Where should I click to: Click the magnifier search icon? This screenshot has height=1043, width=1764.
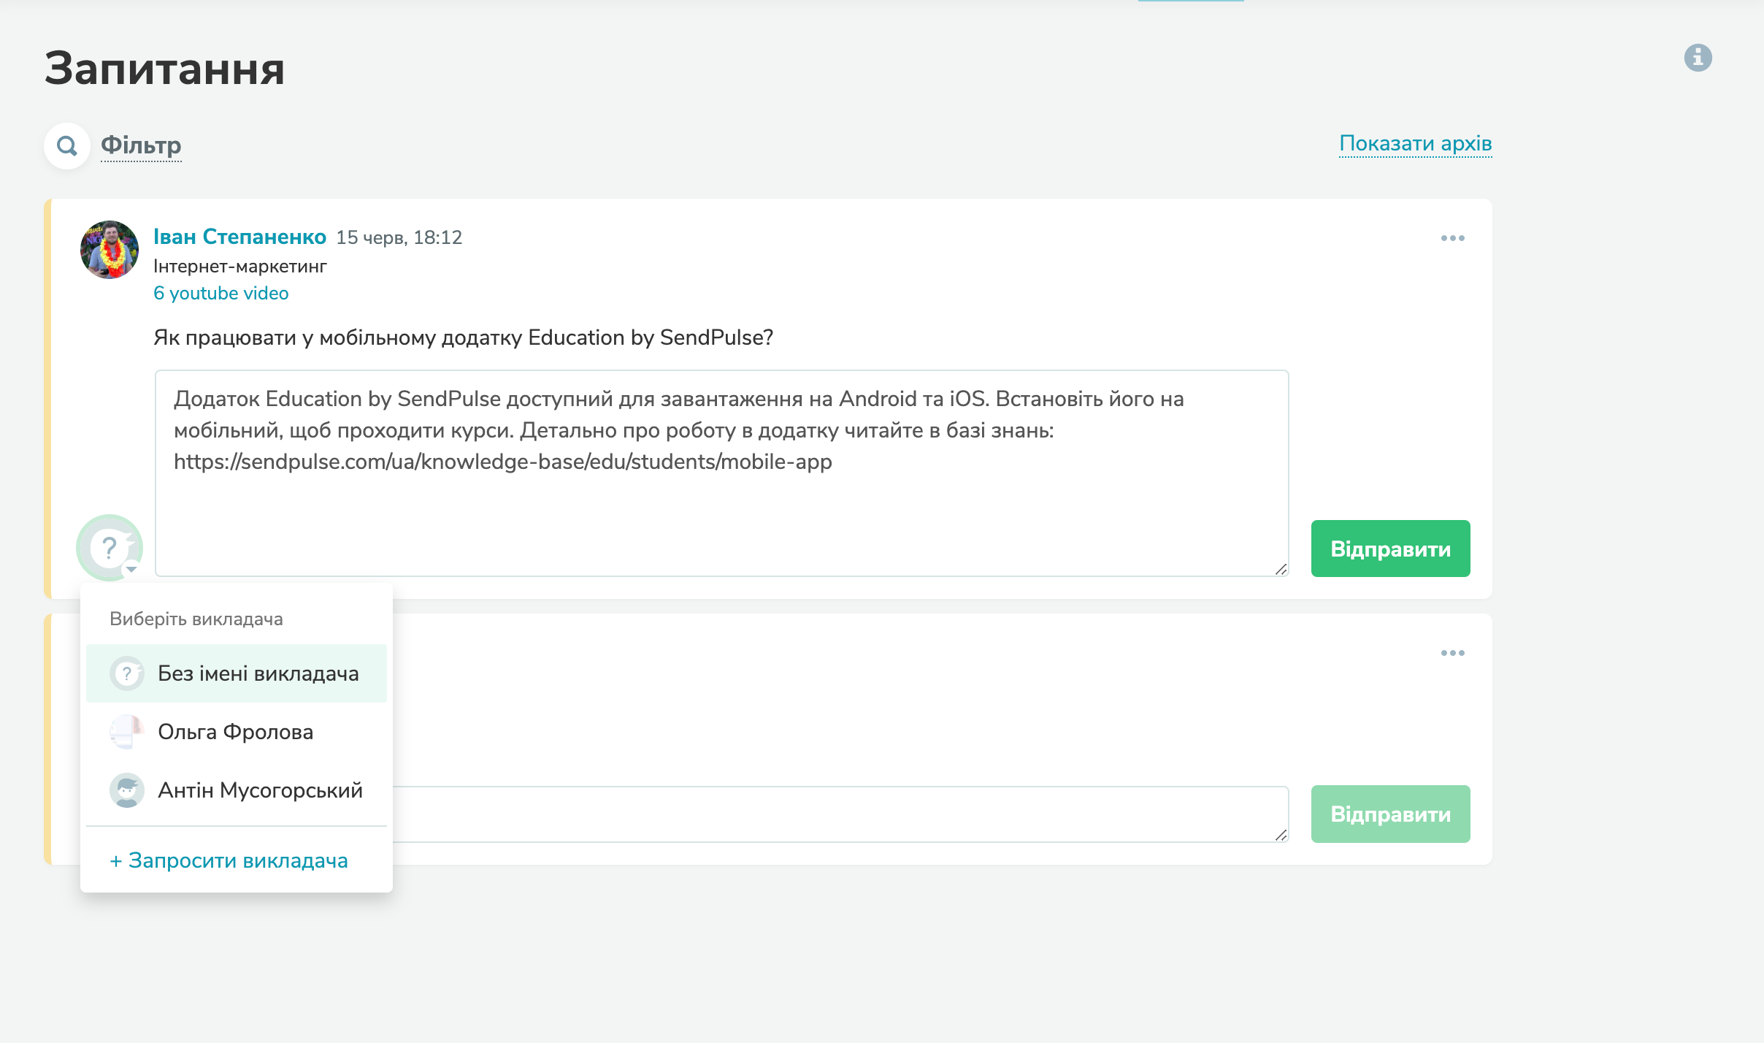(x=67, y=146)
